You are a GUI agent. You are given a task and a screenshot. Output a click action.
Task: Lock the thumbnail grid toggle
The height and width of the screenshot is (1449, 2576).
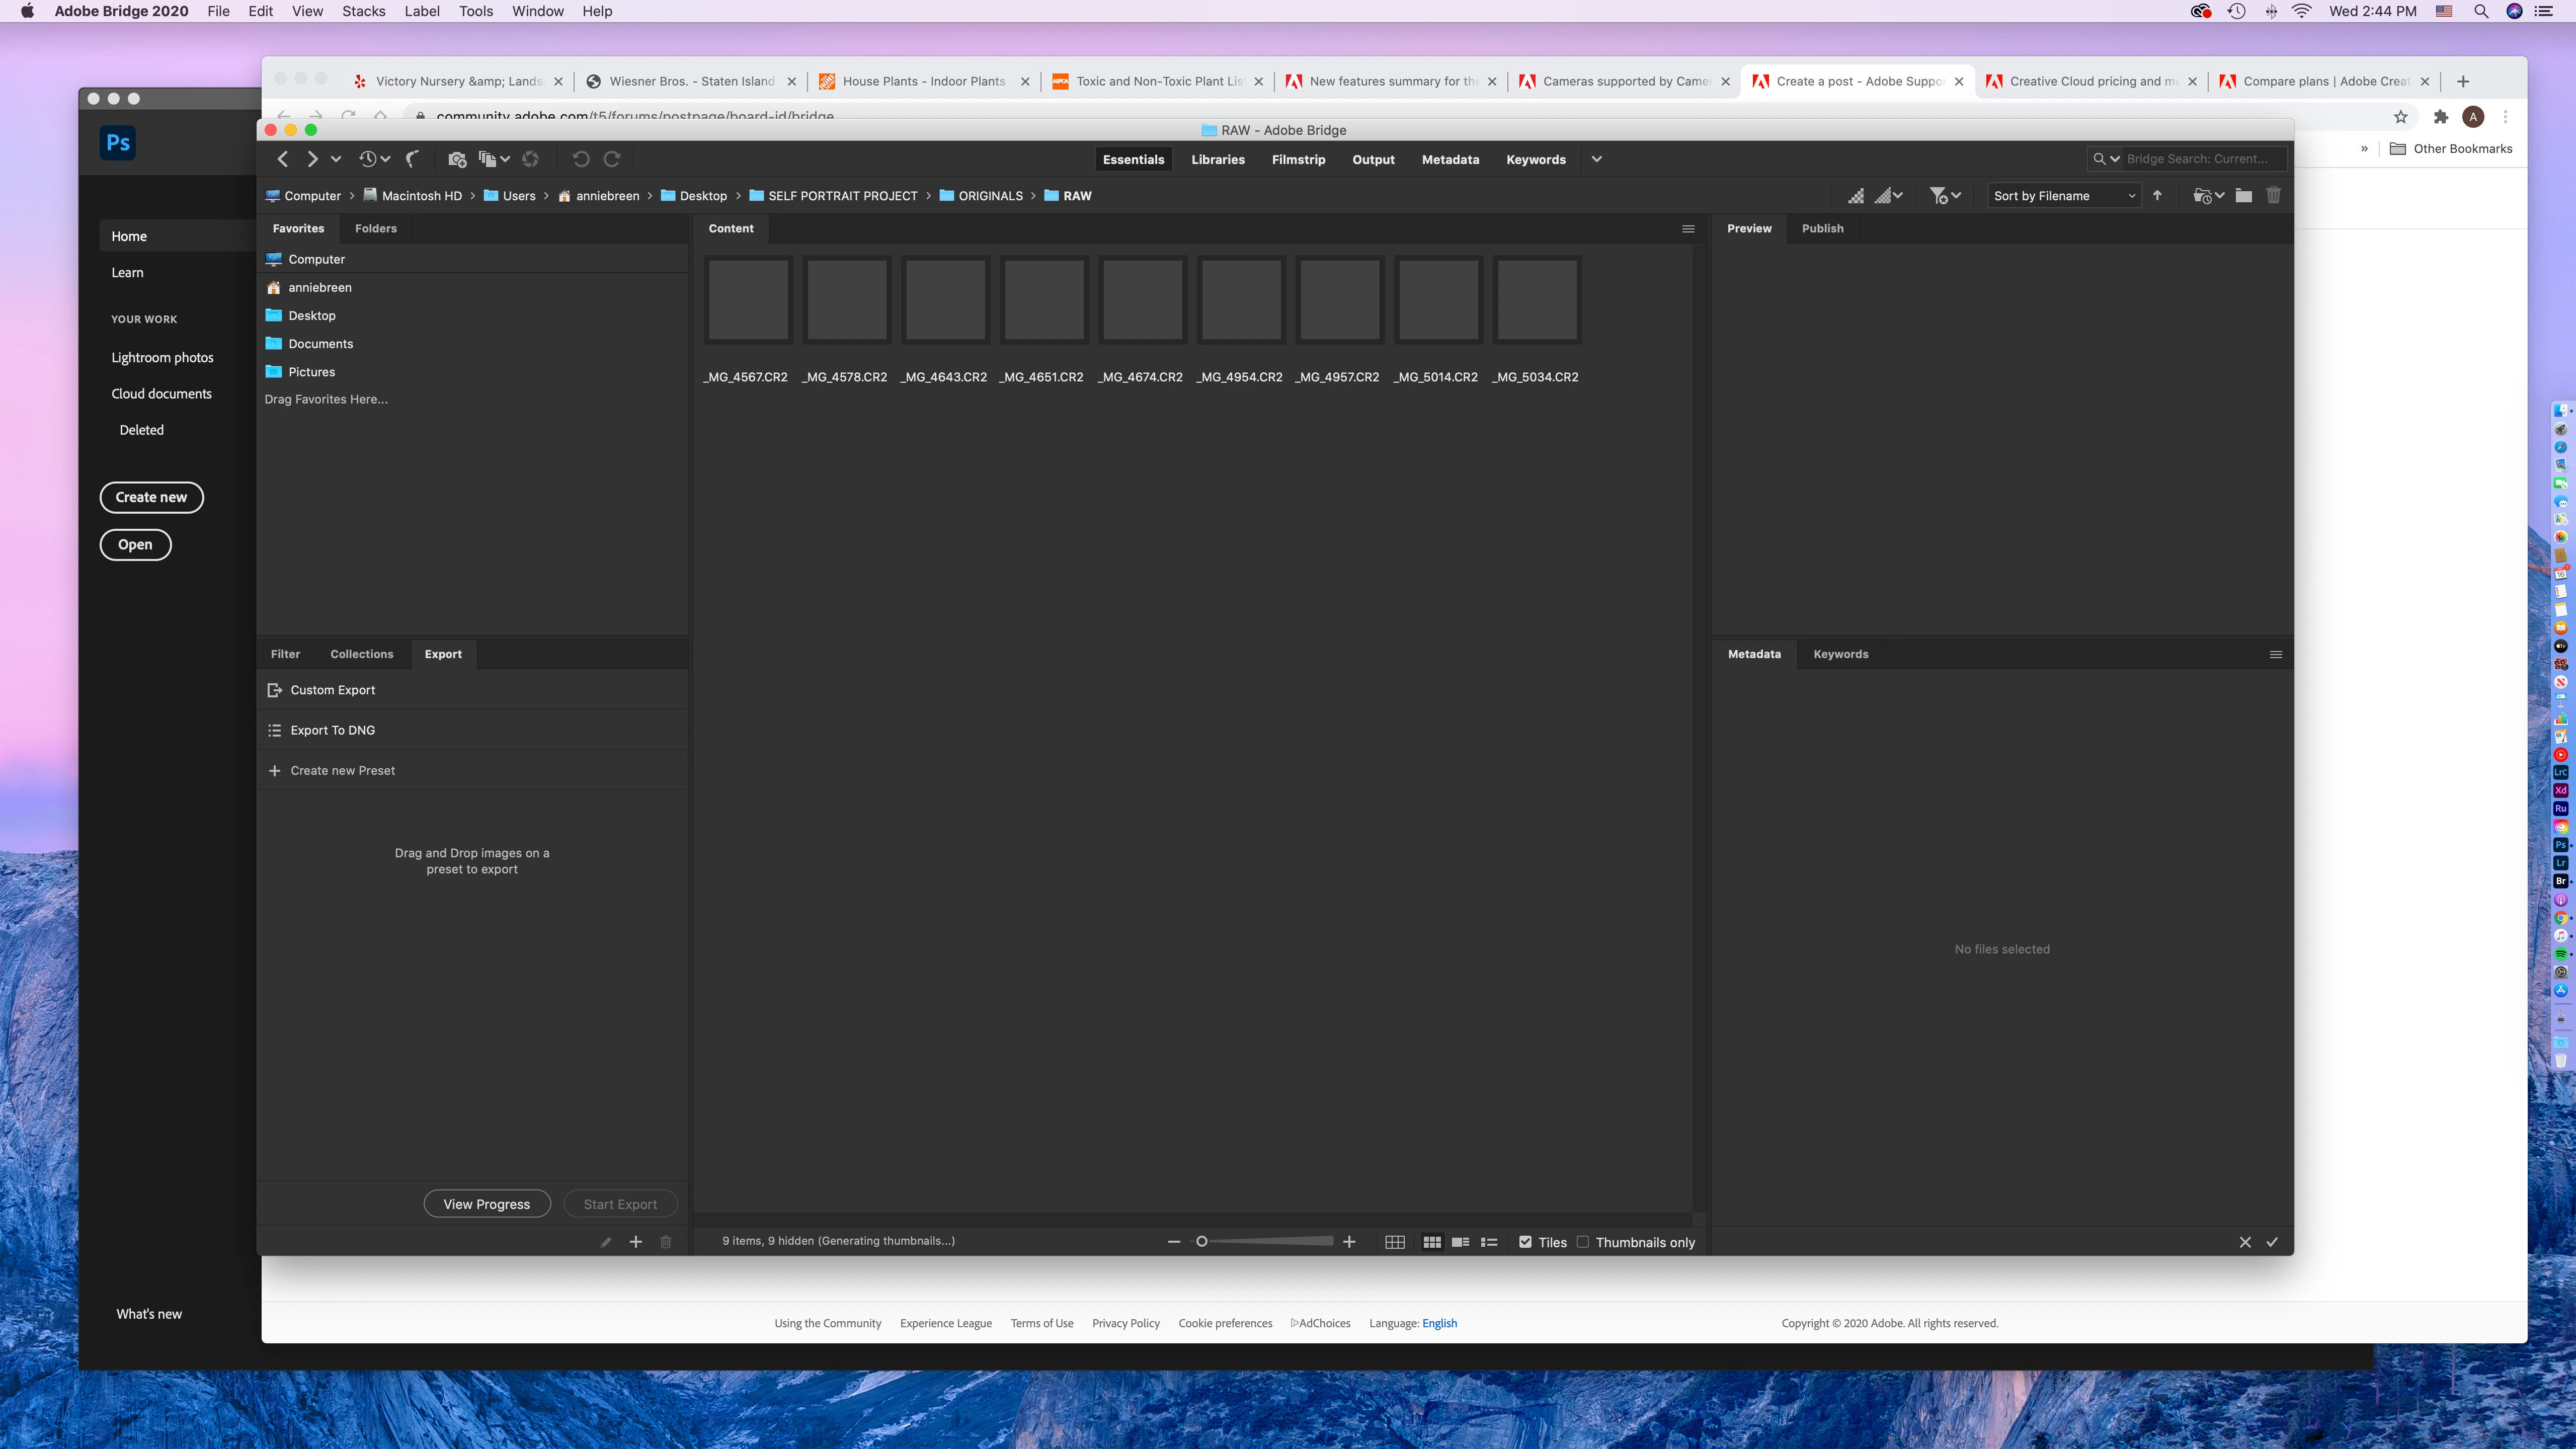1395,1242
